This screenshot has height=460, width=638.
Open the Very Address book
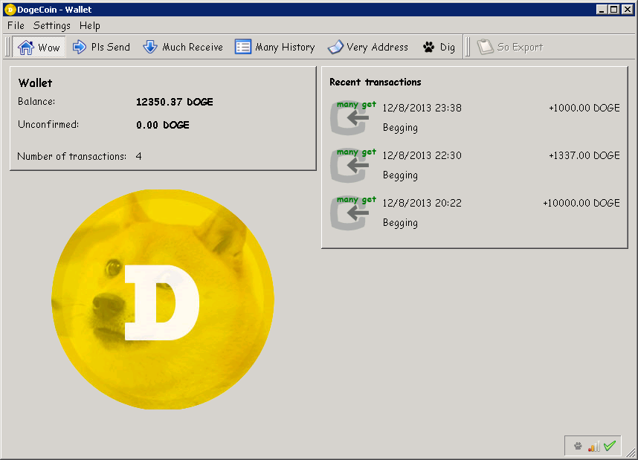[368, 47]
